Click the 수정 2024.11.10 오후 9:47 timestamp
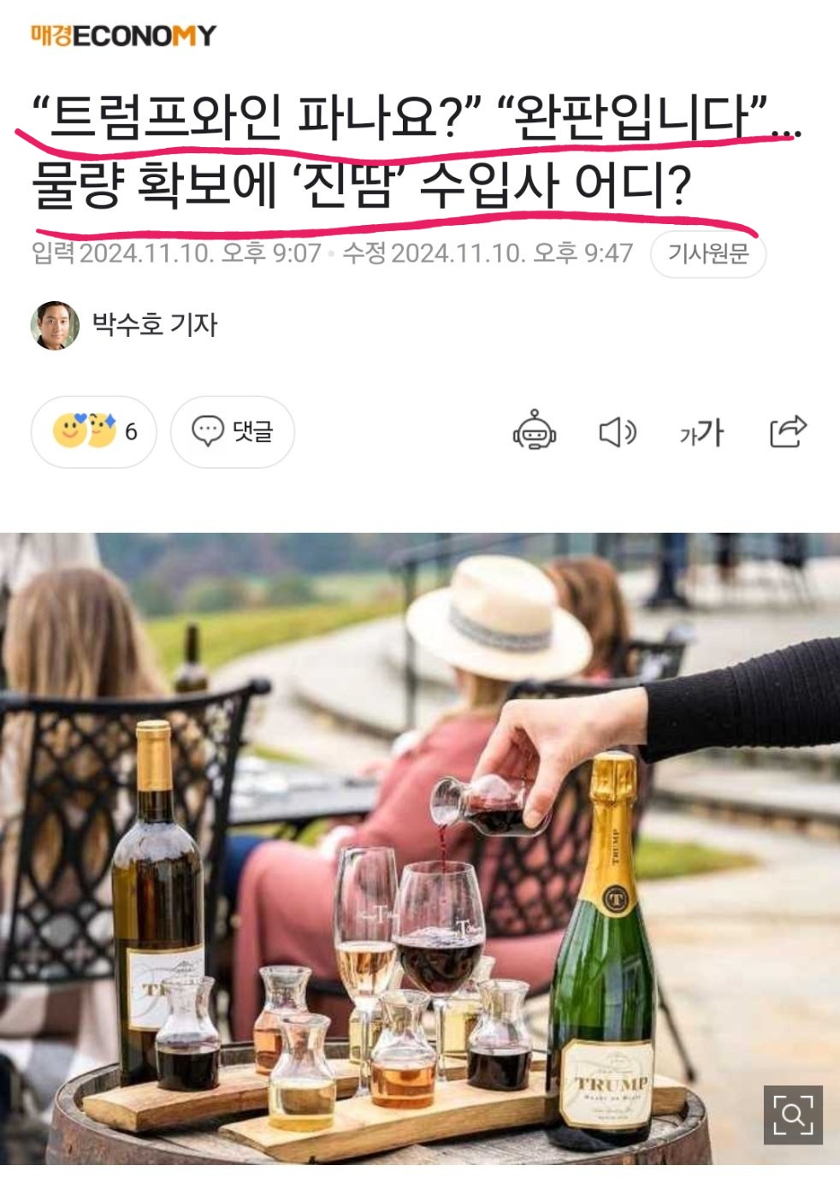 pyautogui.click(x=488, y=254)
